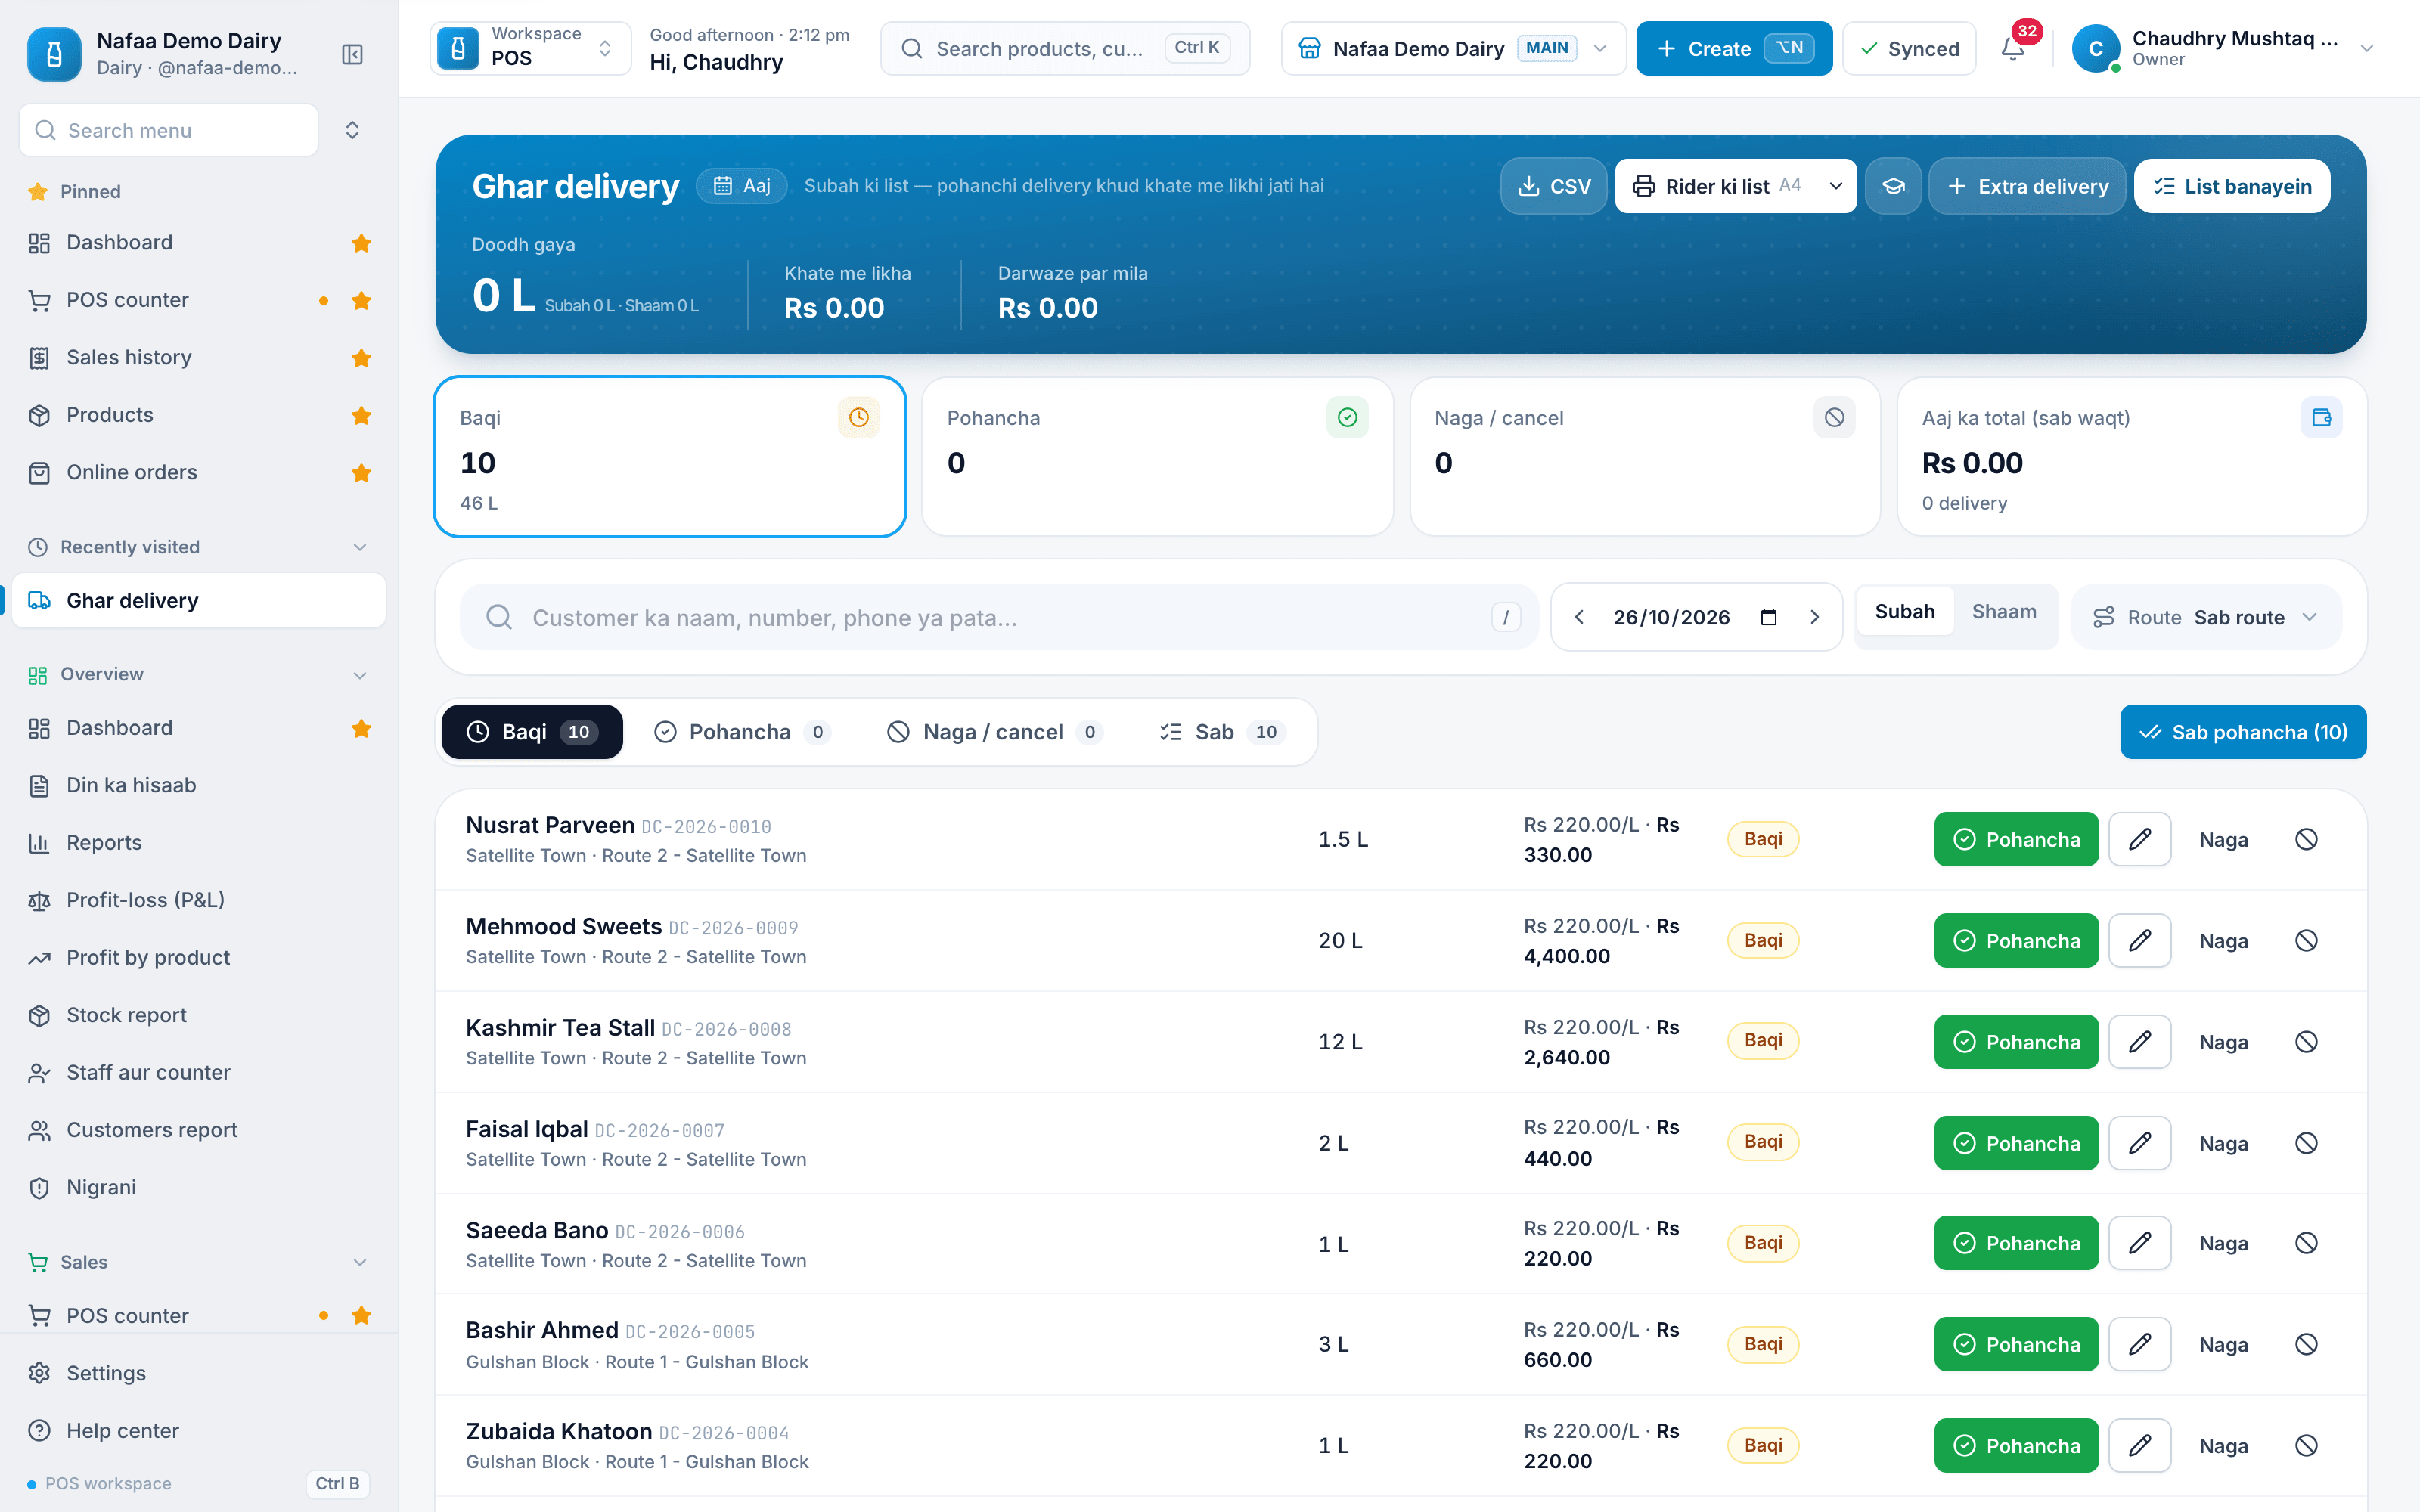Edit Mehmood Sweets delivery with pencil

pyautogui.click(x=2140, y=940)
